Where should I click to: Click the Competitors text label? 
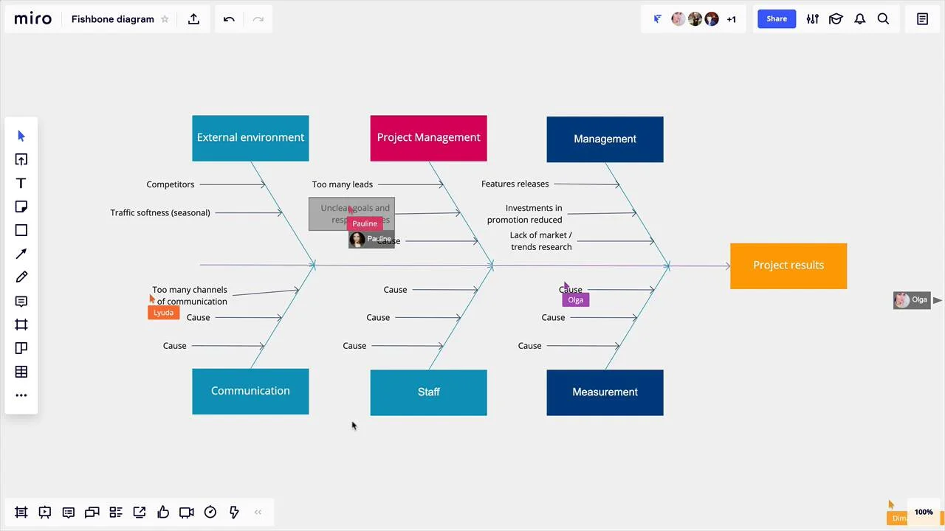[171, 184]
